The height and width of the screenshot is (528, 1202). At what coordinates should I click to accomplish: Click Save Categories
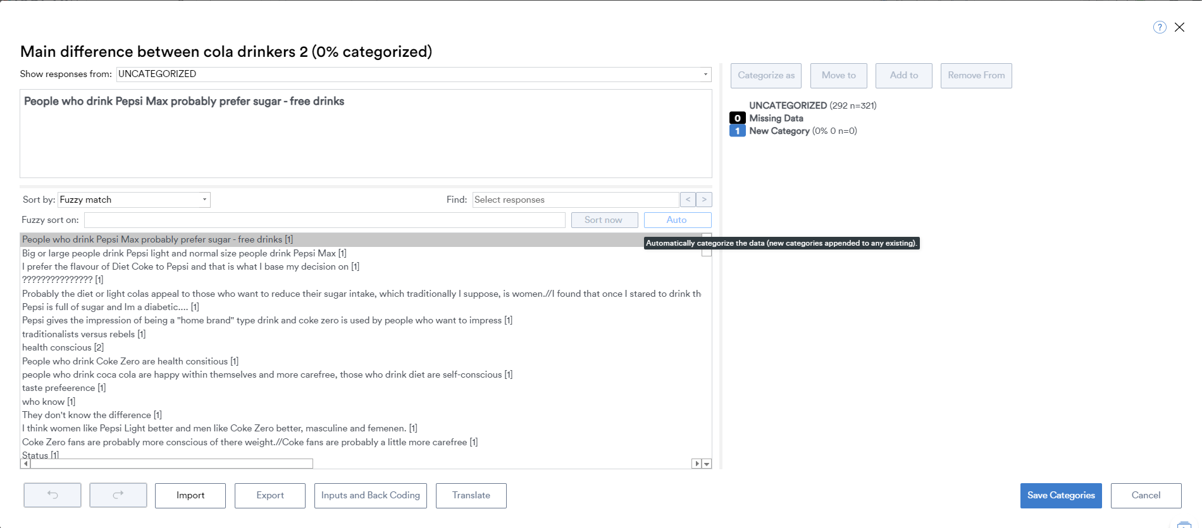click(1061, 495)
